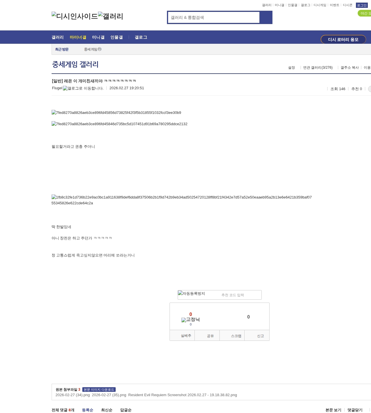Switch to the 마이너갤 tab

(x=78, y=37)
